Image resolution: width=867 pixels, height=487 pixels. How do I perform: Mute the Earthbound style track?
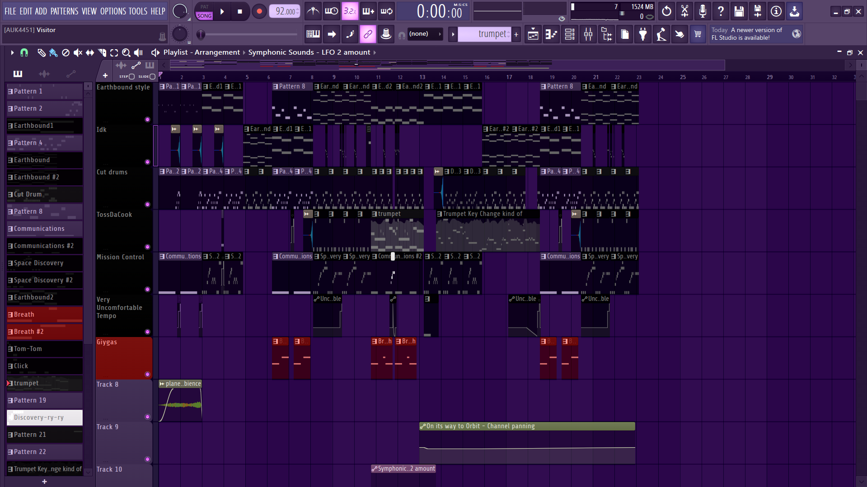click(147, 120)
